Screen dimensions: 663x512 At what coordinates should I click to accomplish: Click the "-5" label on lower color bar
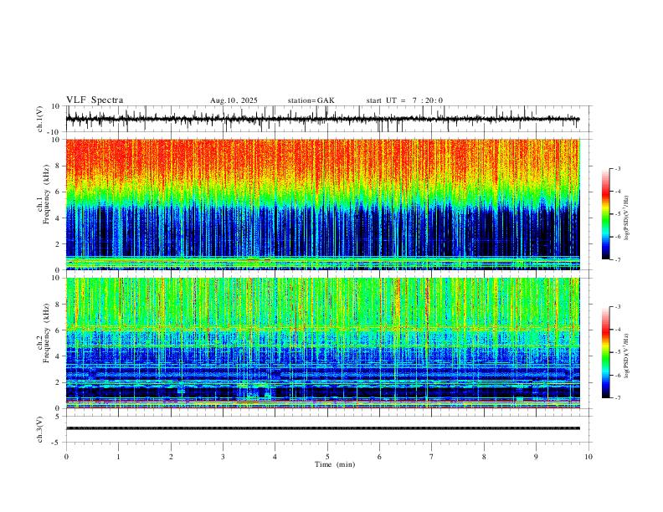coord(618,352)
